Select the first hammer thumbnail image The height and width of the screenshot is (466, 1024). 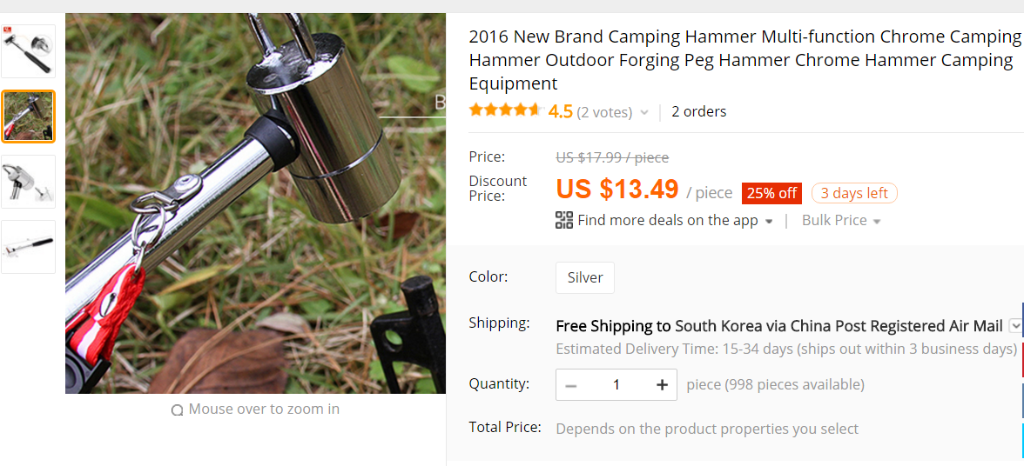[x=28, y=51]
